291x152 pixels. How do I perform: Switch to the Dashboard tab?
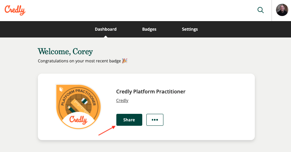(x=106, y=29)
